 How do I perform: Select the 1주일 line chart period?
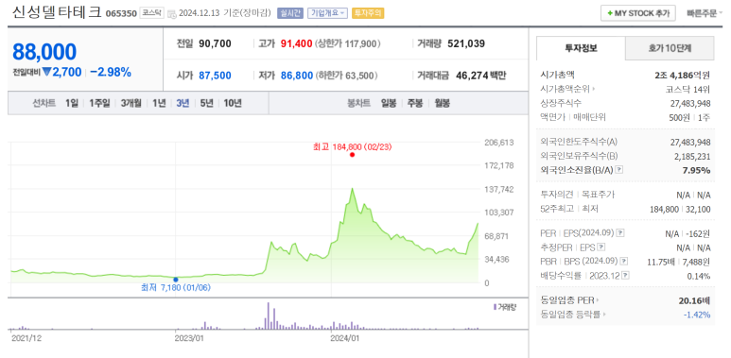[x=99, y=103]
